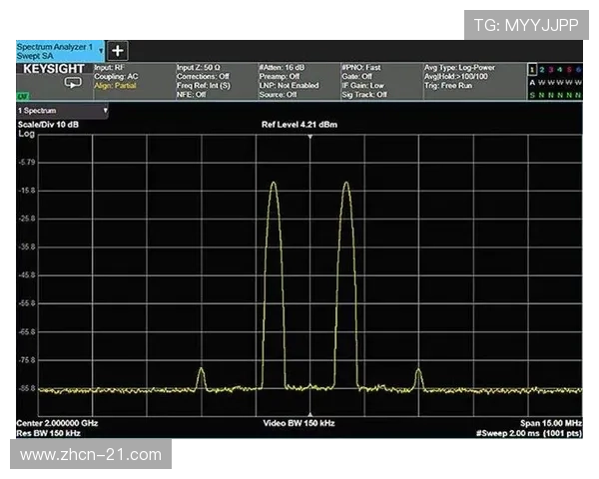Image resolution: width=599 pixels, height=479 pixels.
Task: Click the Sweep 2.00 ms readout
Action: (x=529, y=433)
